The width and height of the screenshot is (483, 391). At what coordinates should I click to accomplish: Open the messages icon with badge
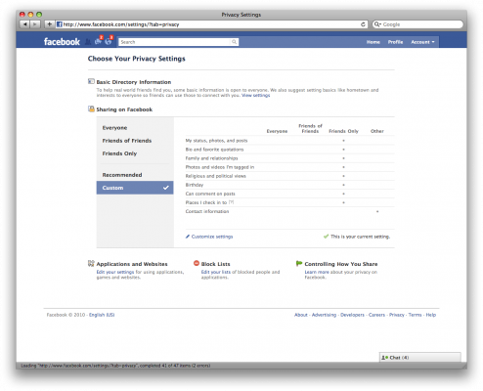[x=99, y=41]
